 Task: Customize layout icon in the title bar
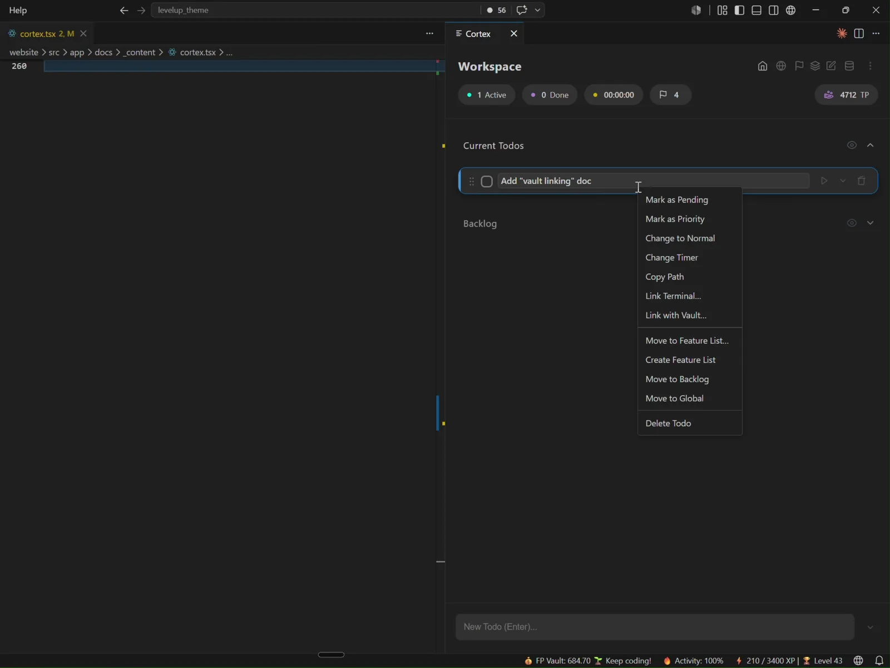(x=722, y=10)
